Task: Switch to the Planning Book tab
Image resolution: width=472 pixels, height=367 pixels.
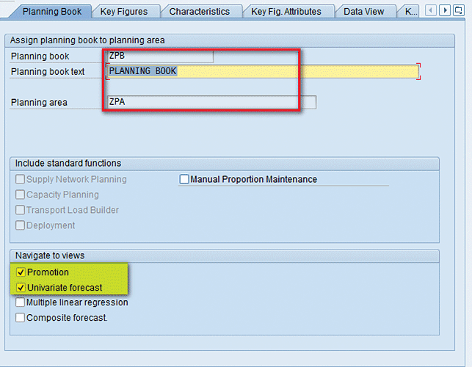Action: [x=52, y=12]
